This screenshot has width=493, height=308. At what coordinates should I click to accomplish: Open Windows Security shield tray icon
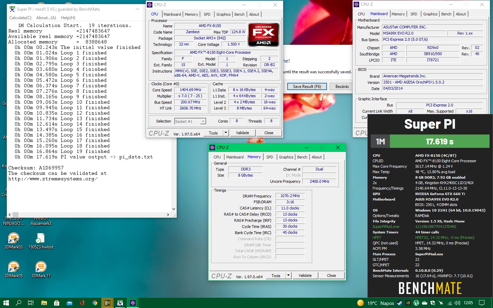point(433,303)
